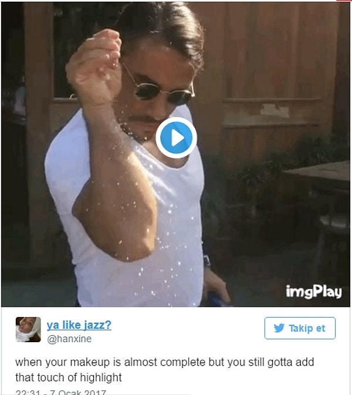Image resolution: width=352 pixels, height=395 pixels.
Task: Open the "ya like jazz?" profile link
Action: point(79,325)
